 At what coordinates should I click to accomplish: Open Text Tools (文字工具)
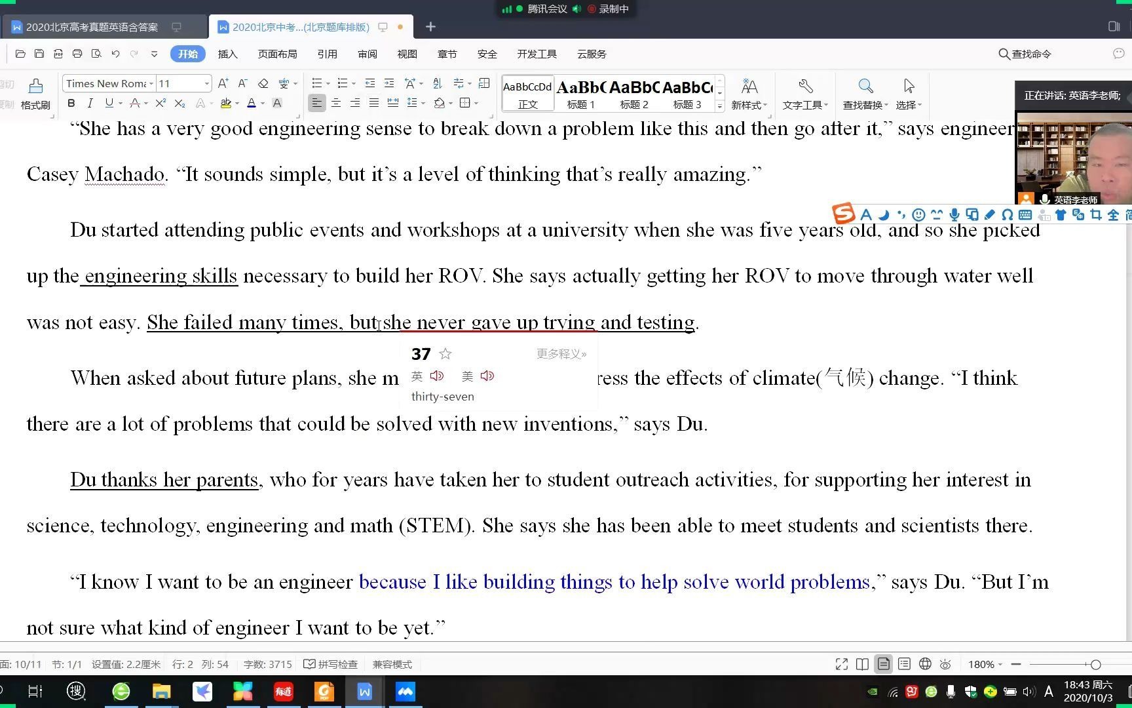click(x=805, y=94)
